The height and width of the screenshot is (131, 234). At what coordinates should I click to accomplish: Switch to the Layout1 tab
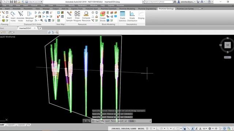(x=11, y=125)
